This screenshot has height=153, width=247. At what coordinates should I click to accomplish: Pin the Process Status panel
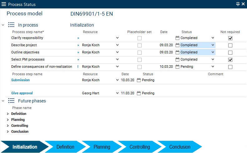tap(238, 4)
